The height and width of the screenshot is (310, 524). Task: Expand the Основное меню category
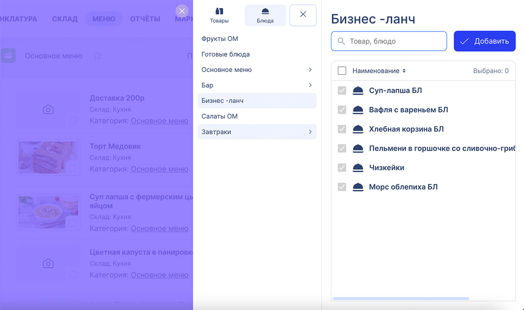310,70
